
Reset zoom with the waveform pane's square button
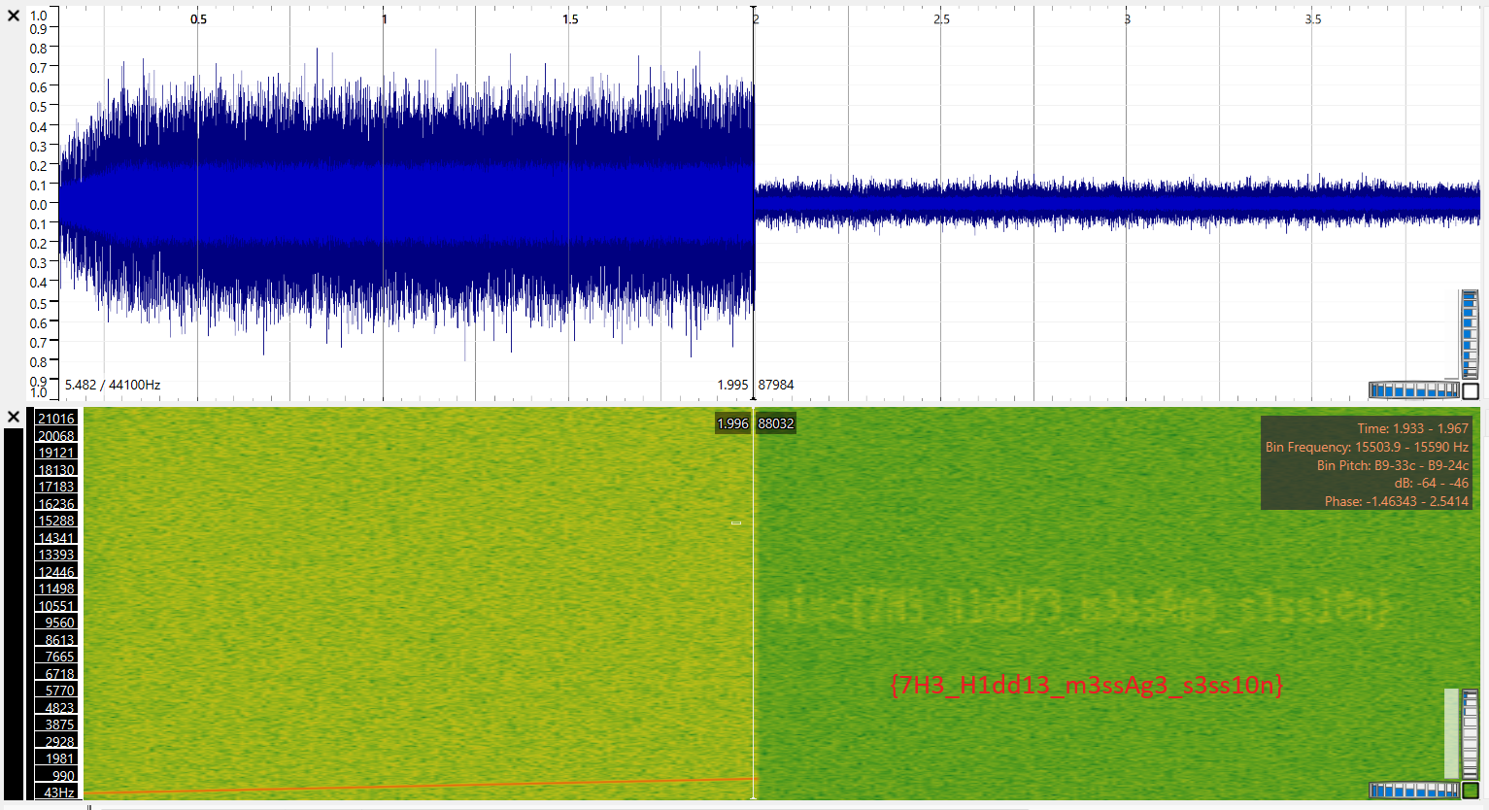coord(1471,390)
